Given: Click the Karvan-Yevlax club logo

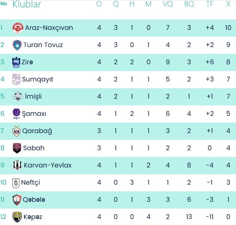Looking at the screenshot, I should [18, 165].
